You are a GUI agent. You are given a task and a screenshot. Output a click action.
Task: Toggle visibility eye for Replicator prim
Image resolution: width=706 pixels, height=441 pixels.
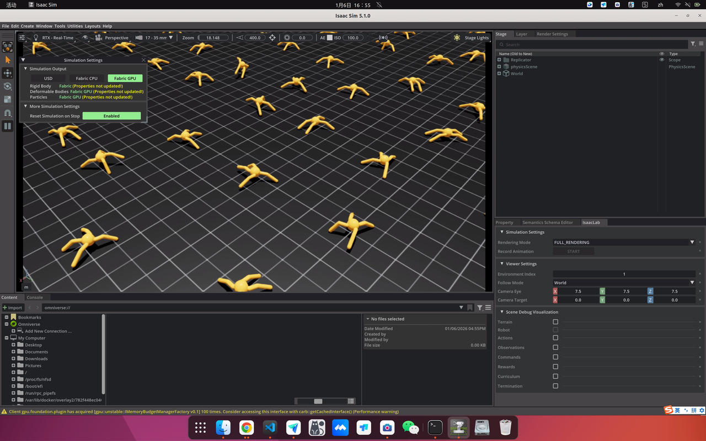pyautogui.click(x=662, y=60)
